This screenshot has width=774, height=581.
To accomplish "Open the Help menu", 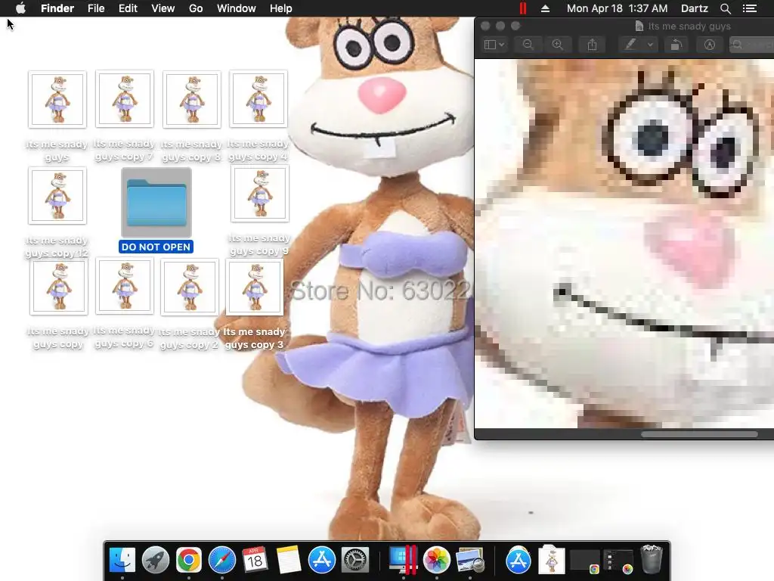I will coord(281,8).
